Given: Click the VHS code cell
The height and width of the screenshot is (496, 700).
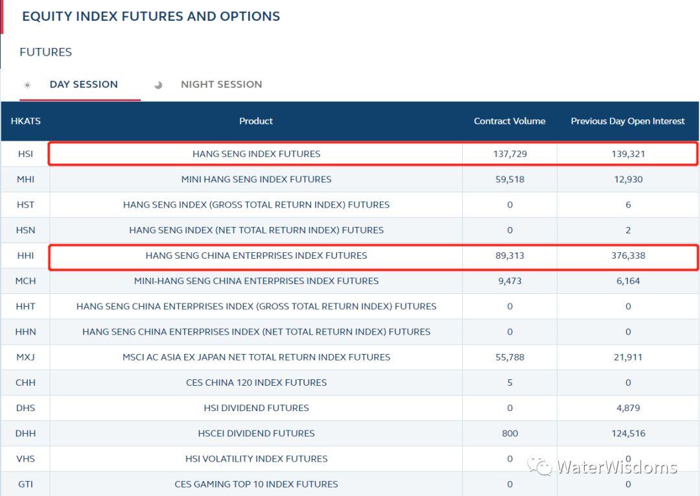Looking at the screenshot, I should click(25, 460).
